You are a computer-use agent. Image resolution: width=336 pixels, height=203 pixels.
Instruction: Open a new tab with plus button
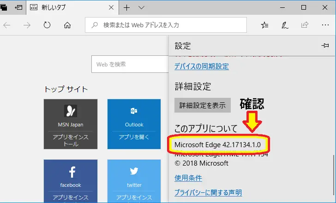point(126,8)
